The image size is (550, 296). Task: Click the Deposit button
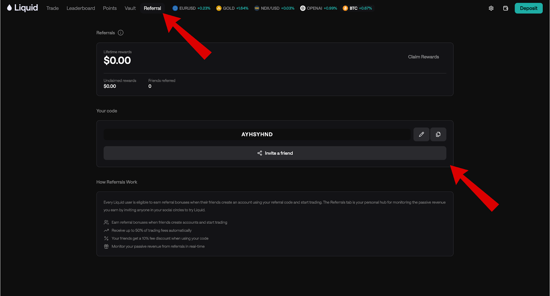(529, 8)
